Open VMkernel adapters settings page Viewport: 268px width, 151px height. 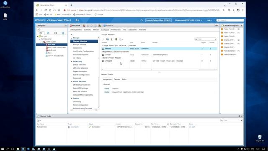tap(80, 68)
